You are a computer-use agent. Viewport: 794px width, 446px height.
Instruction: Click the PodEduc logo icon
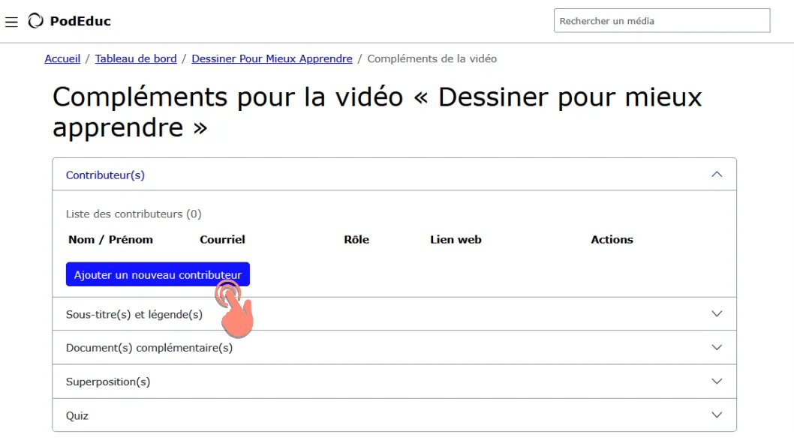tap(35, 21)
